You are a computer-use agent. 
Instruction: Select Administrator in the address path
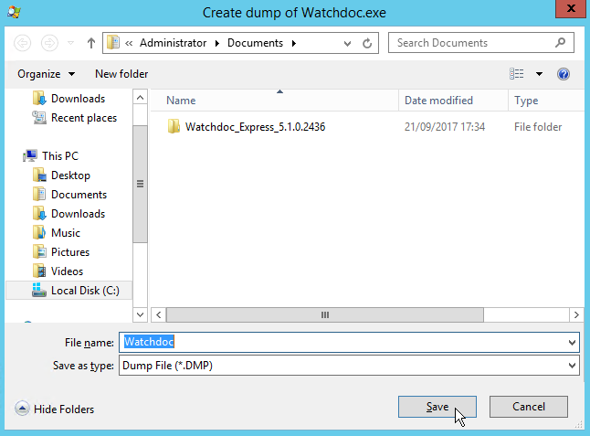click(x=174, y=43)
